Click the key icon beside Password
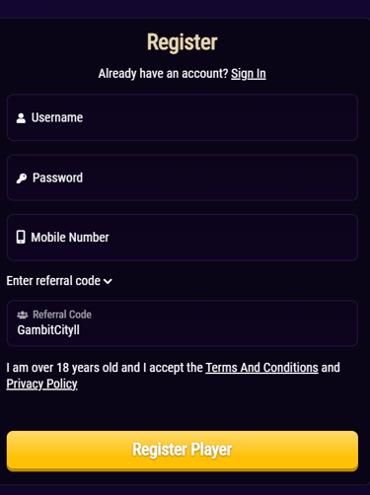The width and height of the screenshot is (370, 495). [x=22, y=178]
